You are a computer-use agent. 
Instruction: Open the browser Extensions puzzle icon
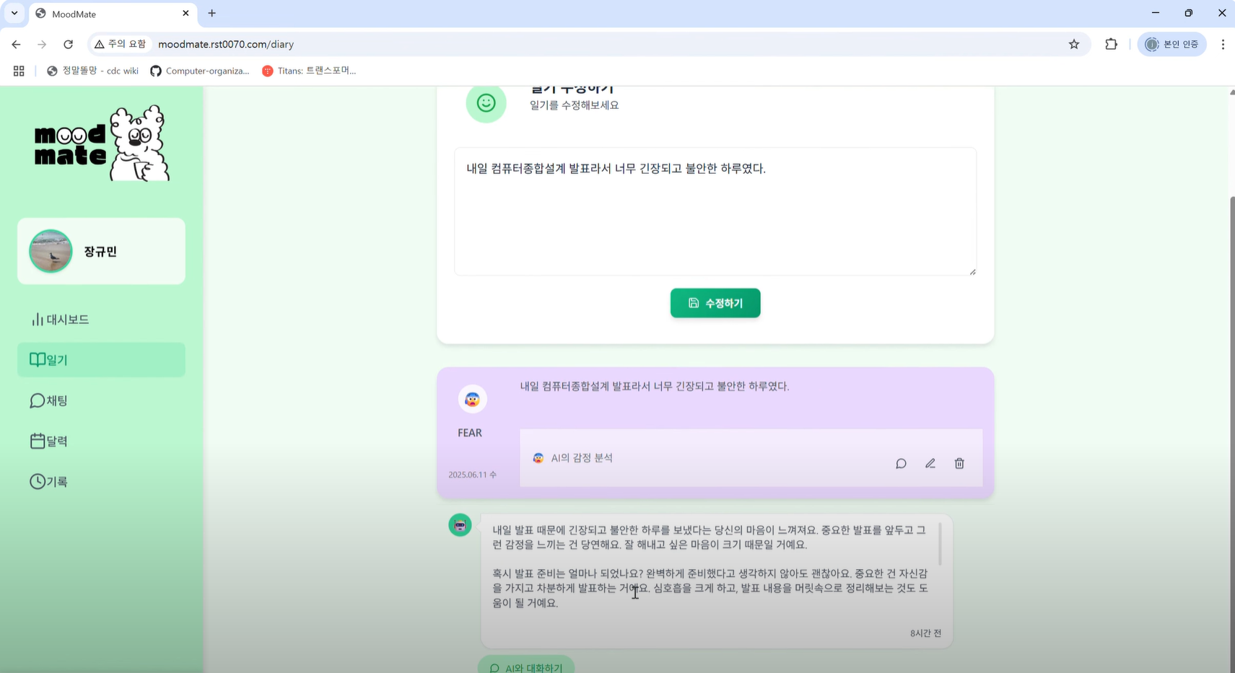(1111, 44)
